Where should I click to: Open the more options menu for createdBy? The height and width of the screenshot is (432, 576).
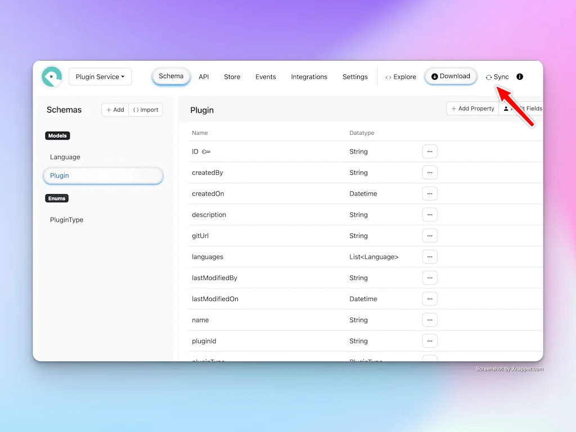click(430, 173)
